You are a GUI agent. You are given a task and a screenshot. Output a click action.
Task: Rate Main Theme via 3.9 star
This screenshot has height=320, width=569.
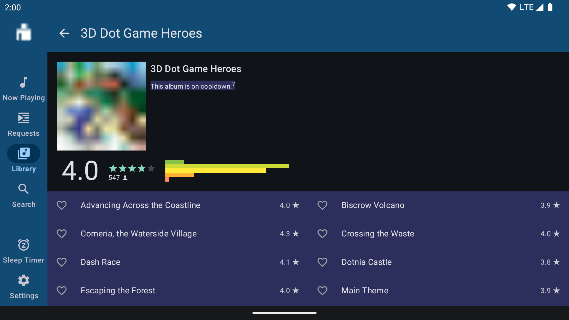click(550, 290)
